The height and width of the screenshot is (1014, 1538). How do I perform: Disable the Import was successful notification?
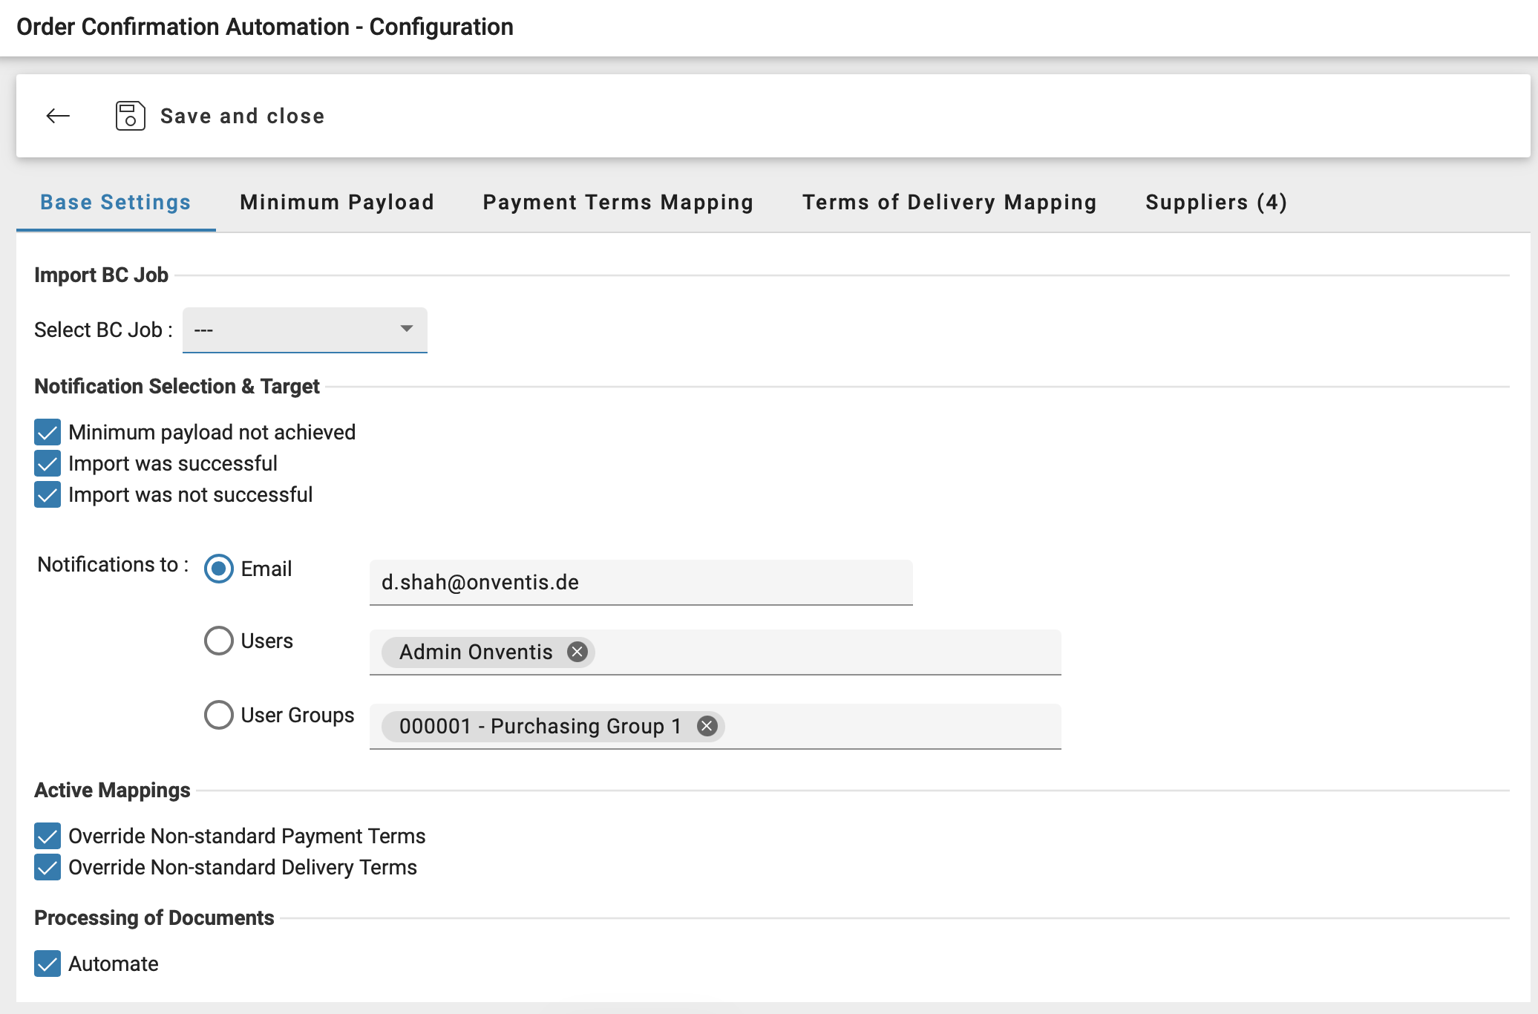tap(47, 463)
